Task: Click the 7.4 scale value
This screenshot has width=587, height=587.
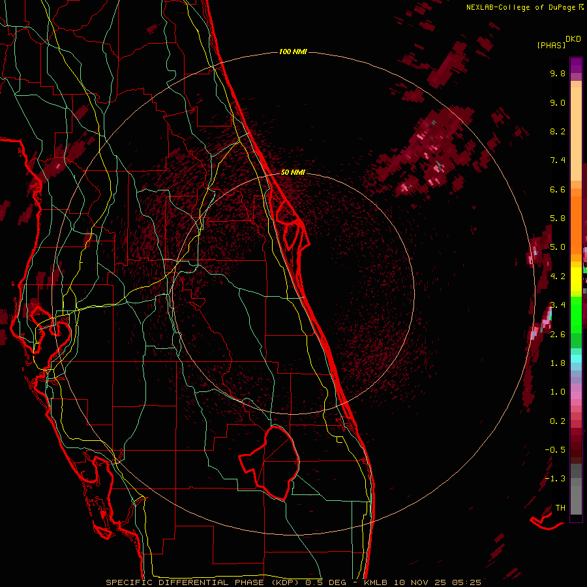Action: 558,160
